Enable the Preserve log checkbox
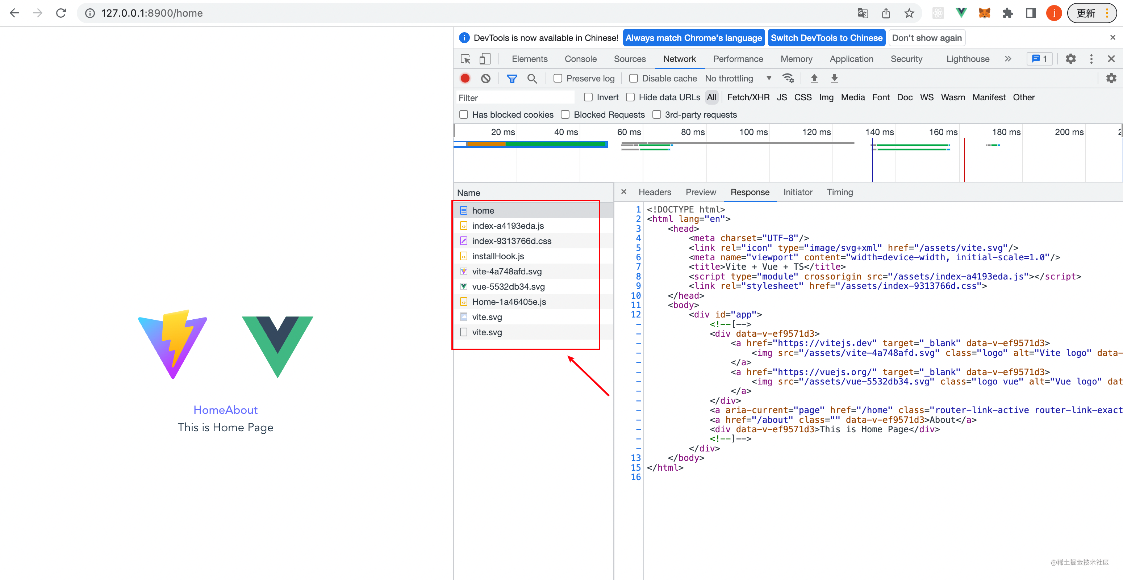Image resolution: width=1123 pixels, height=580 pixels. pyautogui.click(x=558, y=79)
